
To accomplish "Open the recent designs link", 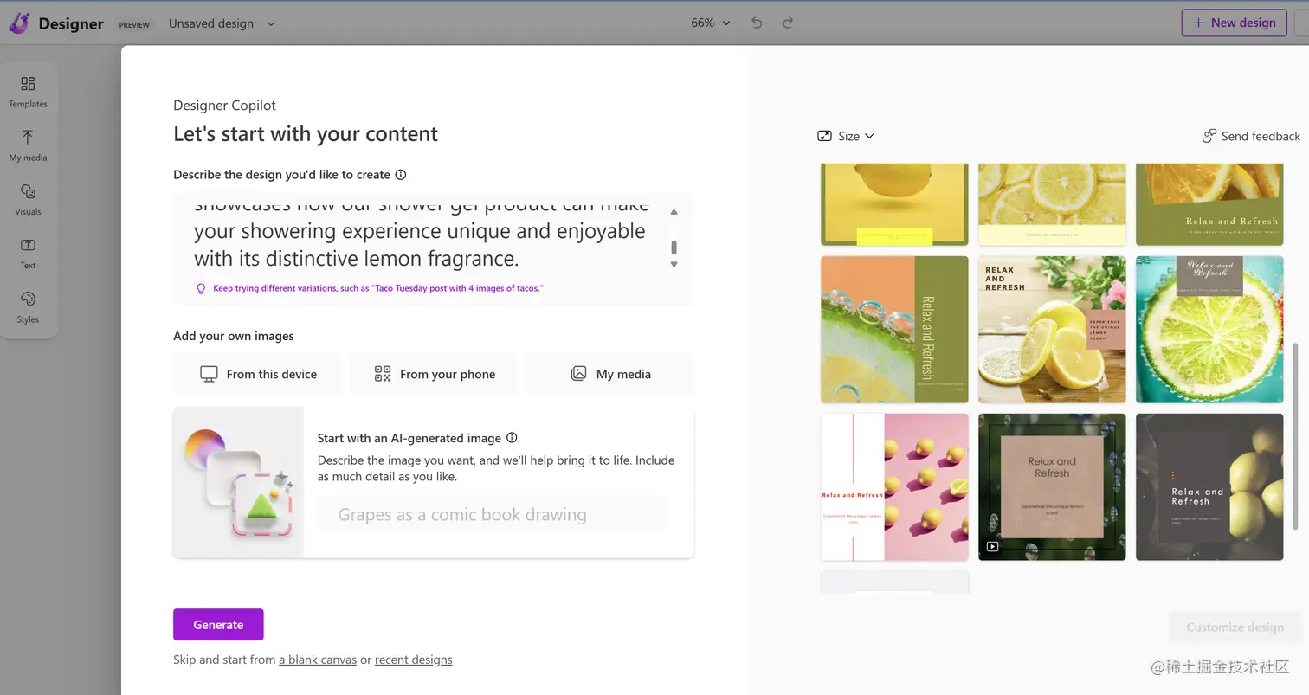I will pyautogui.click(x=413, y=660).
